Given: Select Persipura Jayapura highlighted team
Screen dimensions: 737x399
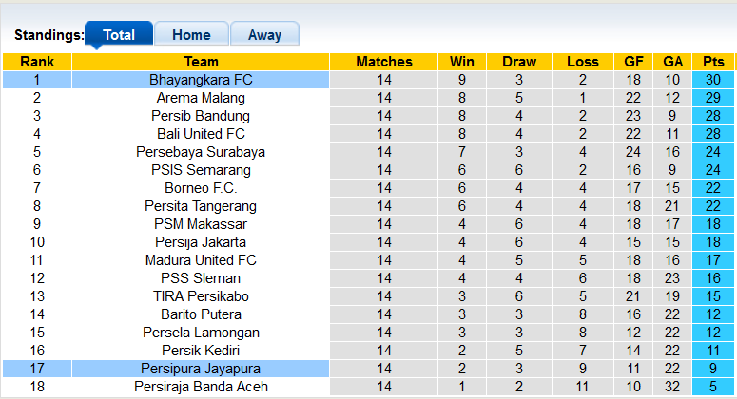Looking at the screenshot, I should click(x=201, y=369).
